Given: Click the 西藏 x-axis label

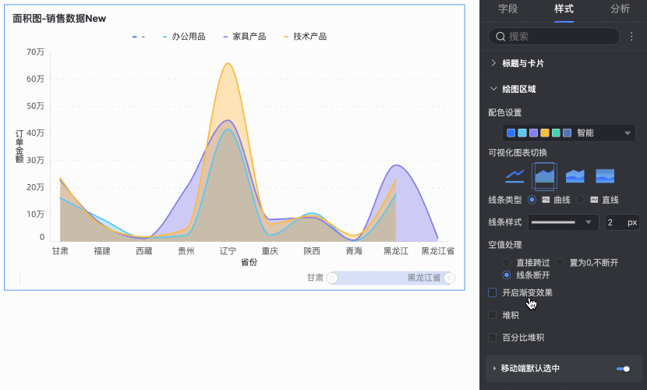Looking at the screenshot, I should point(144,251).
